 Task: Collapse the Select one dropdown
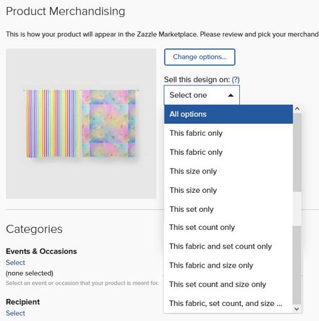click(x=202, y=95)
